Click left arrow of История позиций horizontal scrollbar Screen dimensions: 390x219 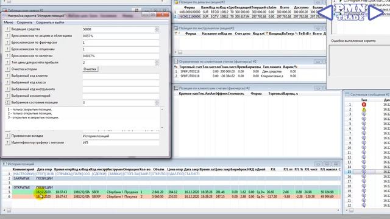pos(4,210)
